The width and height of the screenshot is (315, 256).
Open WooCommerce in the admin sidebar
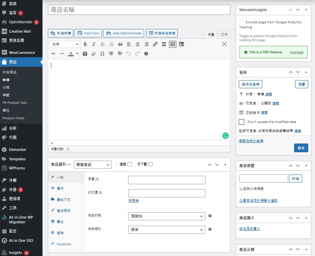22,53
